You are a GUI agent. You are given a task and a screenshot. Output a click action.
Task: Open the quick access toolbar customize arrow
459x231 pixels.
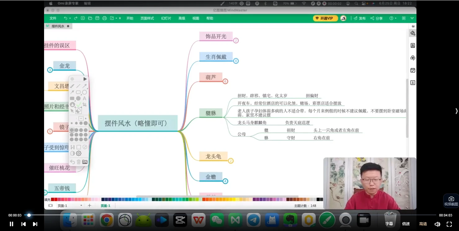120,18
